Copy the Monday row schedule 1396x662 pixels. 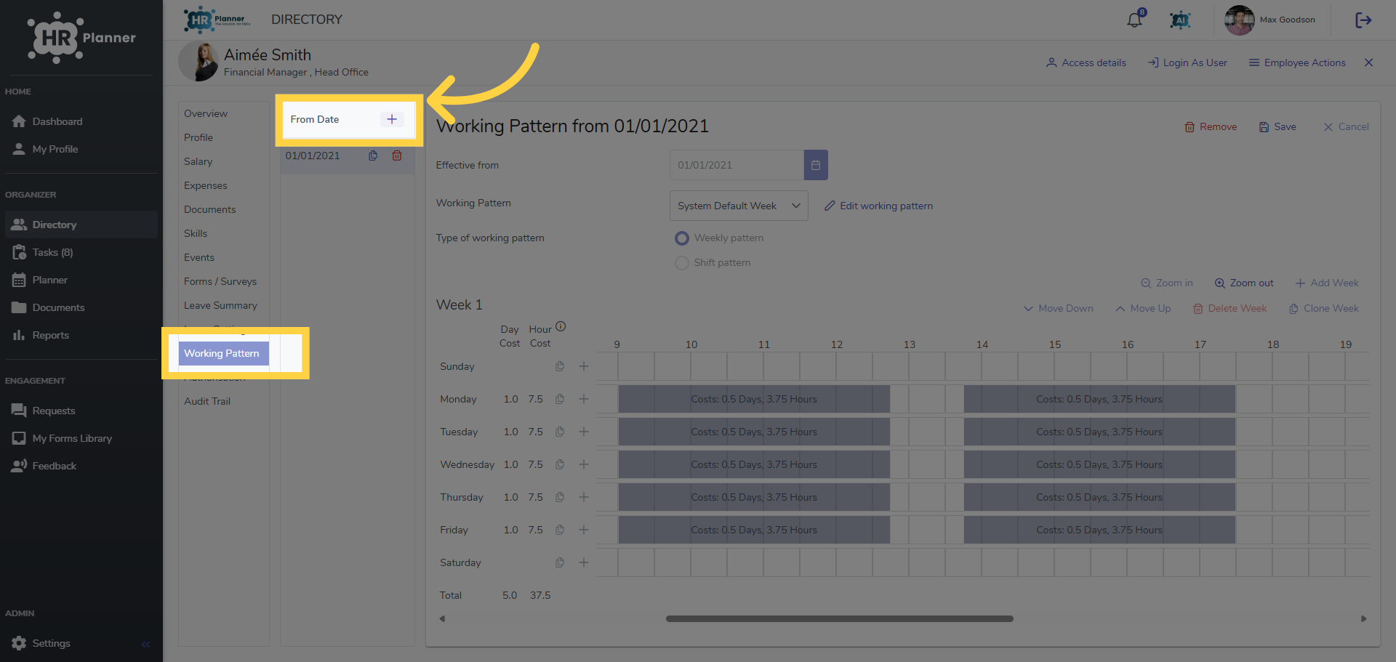560,399
